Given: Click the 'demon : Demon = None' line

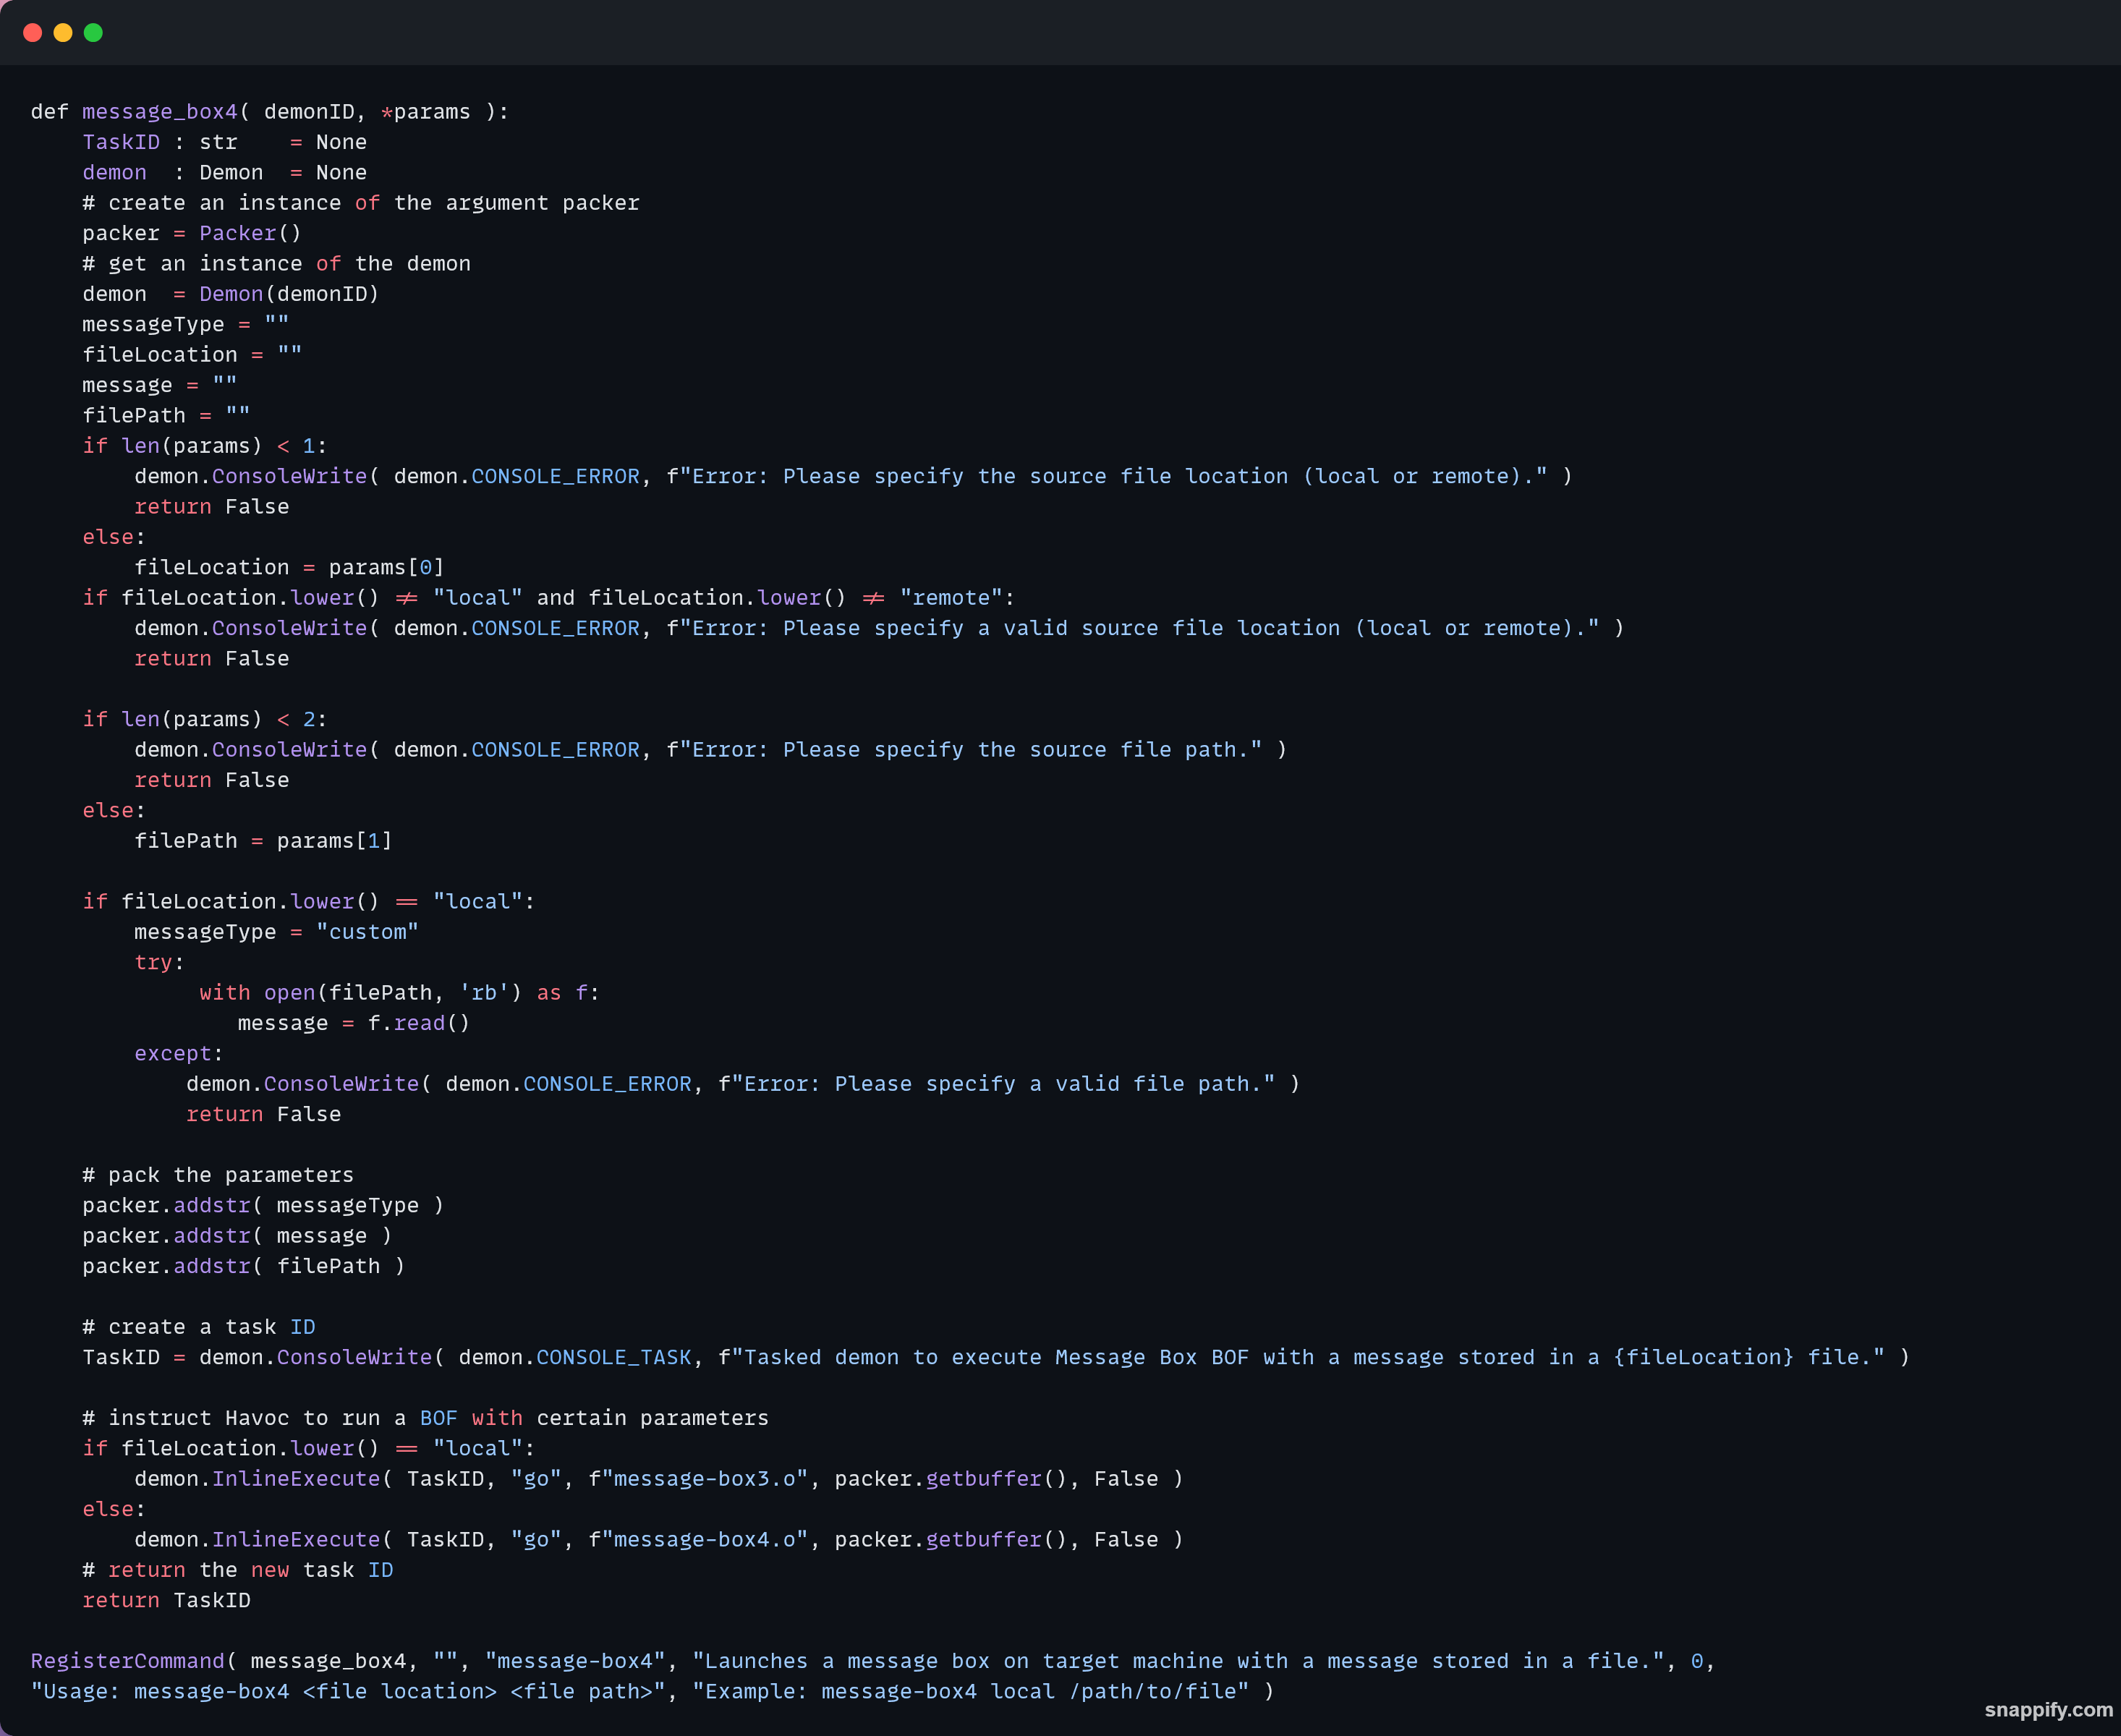Looking at the screenshot, I should pyautogui.click(x=224, y=172).
